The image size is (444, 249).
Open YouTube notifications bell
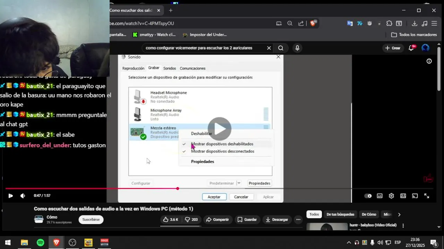411,48
